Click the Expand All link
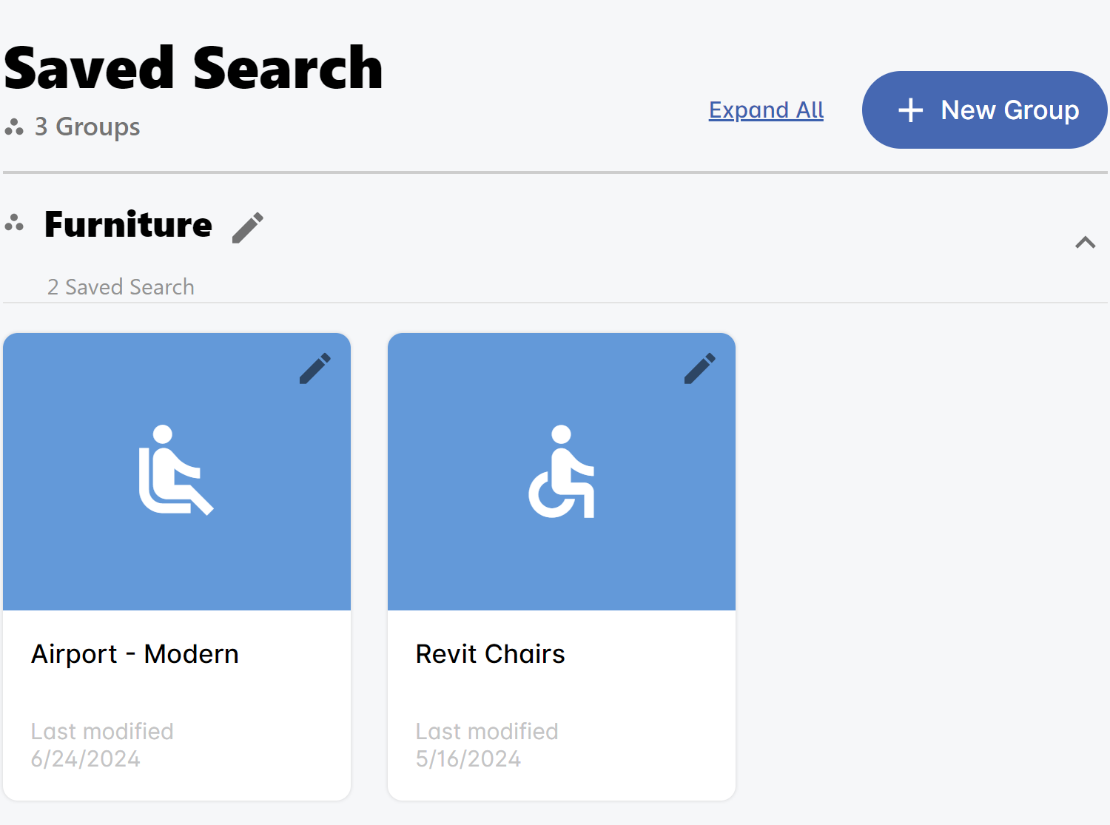1110x825 pixels. pos(766,110)
